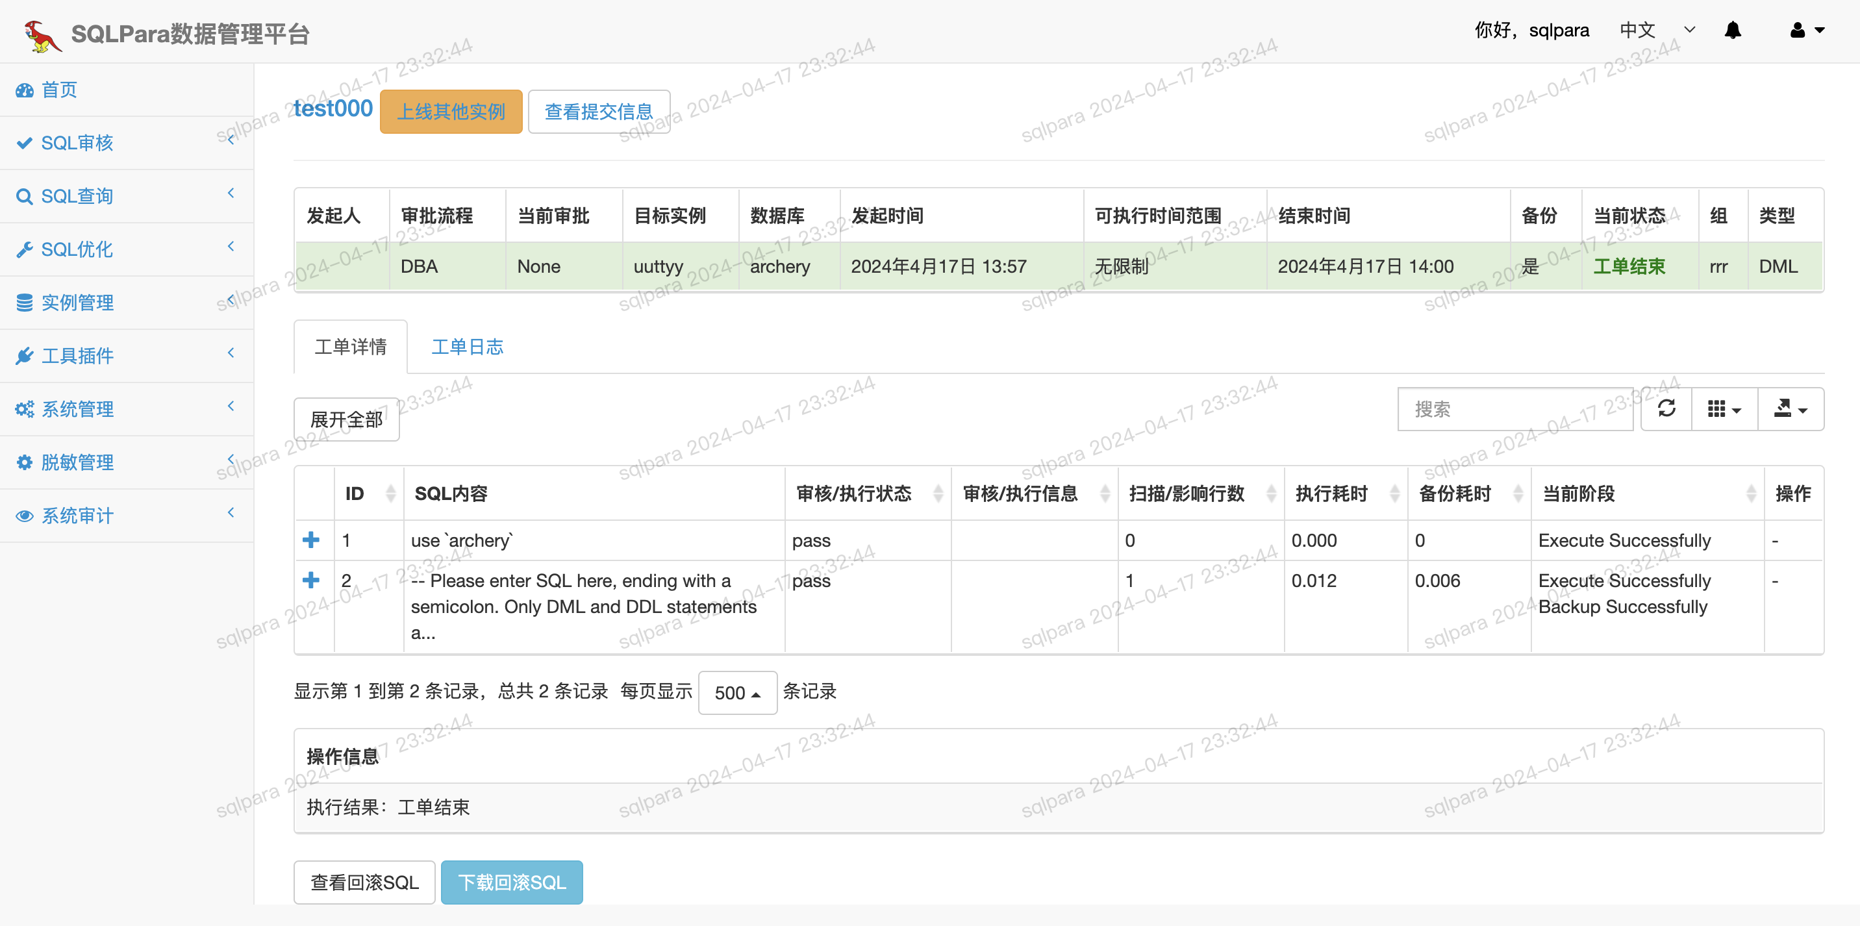The width and height of the screenshot is (1860, 926).
Task: Expand the SQL审核 sidebar menu
Action: click(77, 143)
